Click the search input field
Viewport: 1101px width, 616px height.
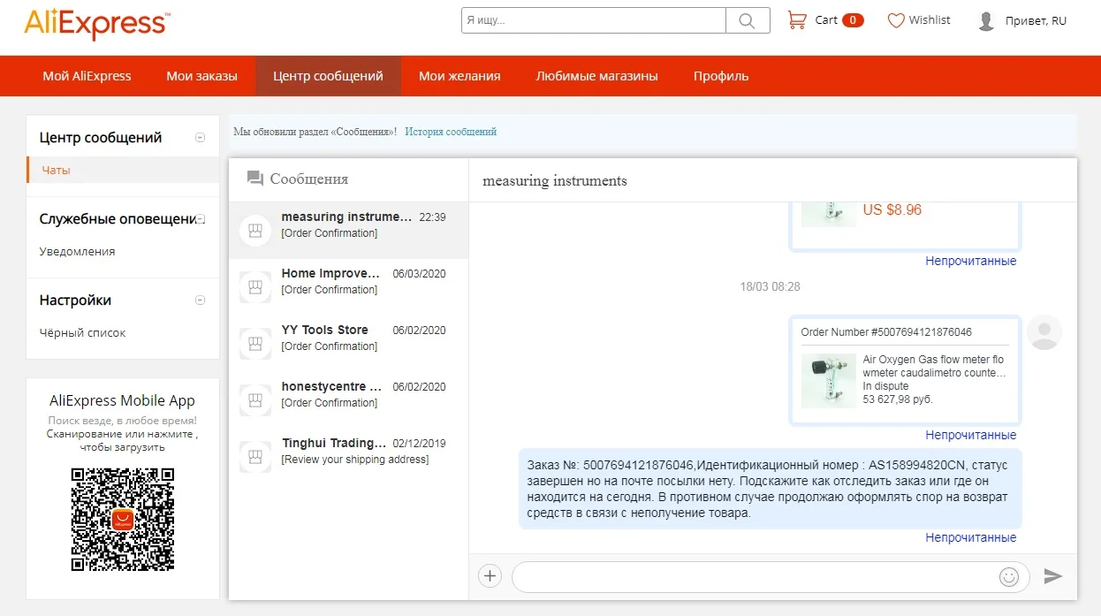click(594, 20)
